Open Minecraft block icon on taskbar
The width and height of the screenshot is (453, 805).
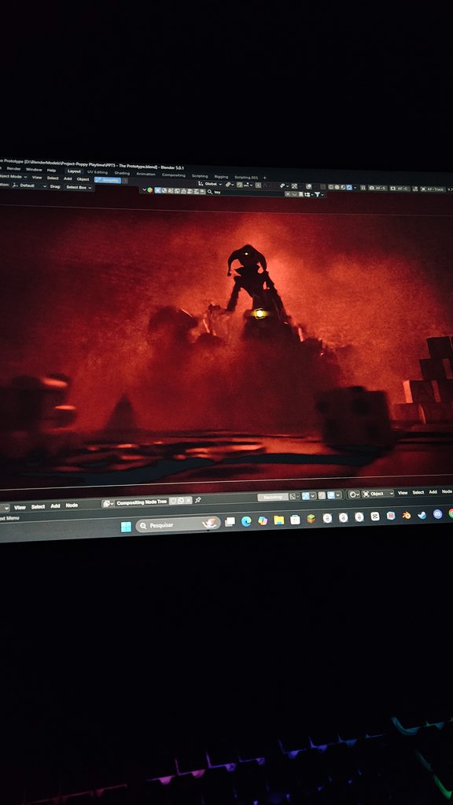[311, 519]
